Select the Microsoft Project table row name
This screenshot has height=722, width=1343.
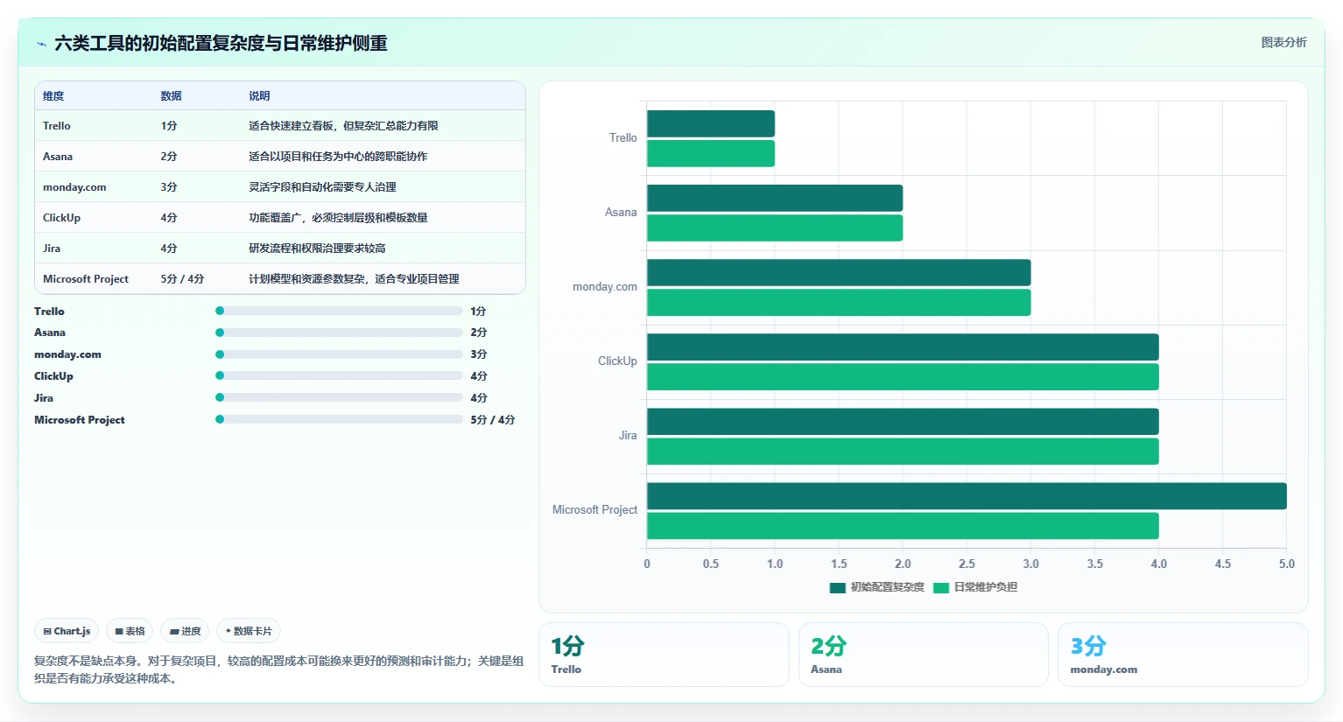pos(86,279)
